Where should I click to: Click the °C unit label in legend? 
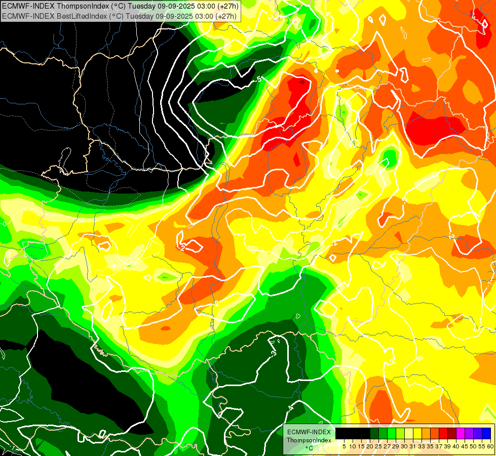pos(310,448)
